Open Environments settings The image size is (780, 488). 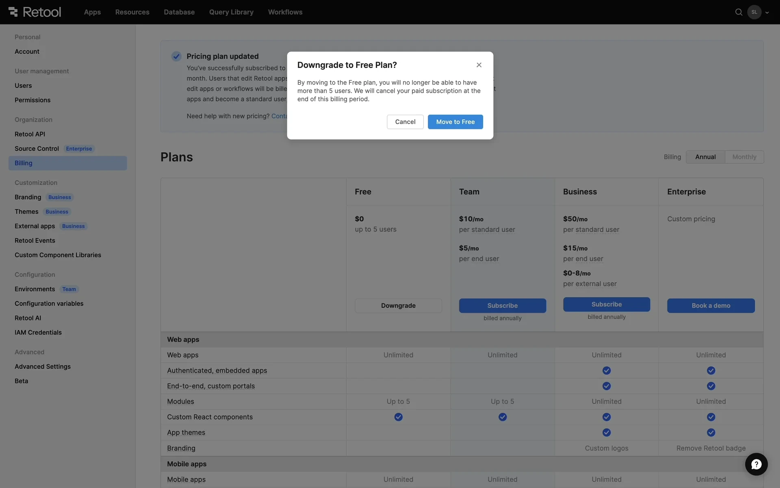pos(35,289)
